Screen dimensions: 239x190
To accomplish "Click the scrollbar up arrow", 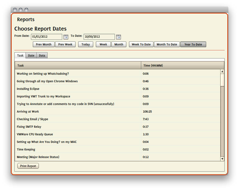I will click(x=222, y=72).
